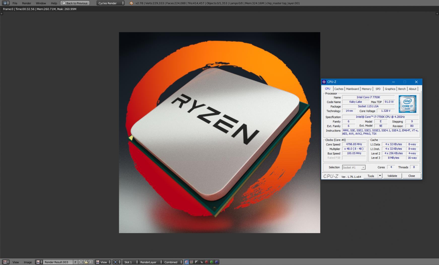Switch to the Mainboard tab in CPU-Z
This screenshot has height=265, width=439.
coord(352,89)
